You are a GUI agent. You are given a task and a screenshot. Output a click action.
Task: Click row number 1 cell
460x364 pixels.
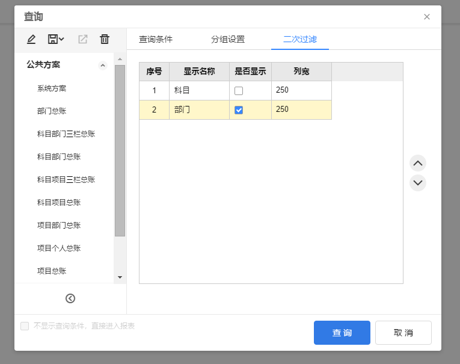155,90
